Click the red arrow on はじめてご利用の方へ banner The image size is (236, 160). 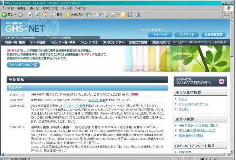point(221,81)
